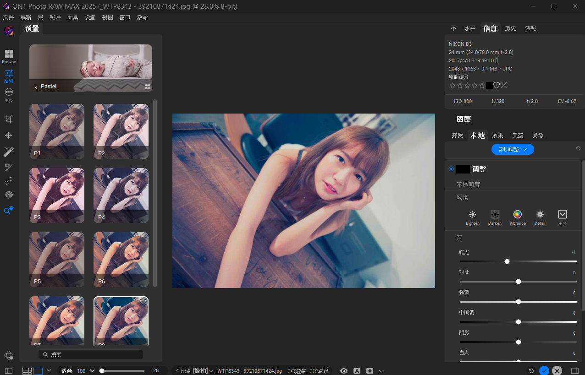The image size is (585, 375).
Task: Apply the Lighten style
Action: (472, 217)
